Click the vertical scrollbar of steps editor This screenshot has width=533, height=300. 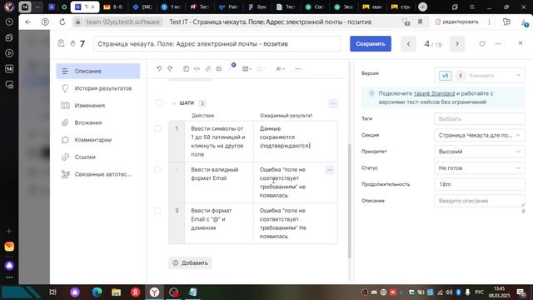349,201
